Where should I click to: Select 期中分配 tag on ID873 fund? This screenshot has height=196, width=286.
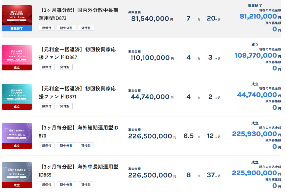(66, 28)
